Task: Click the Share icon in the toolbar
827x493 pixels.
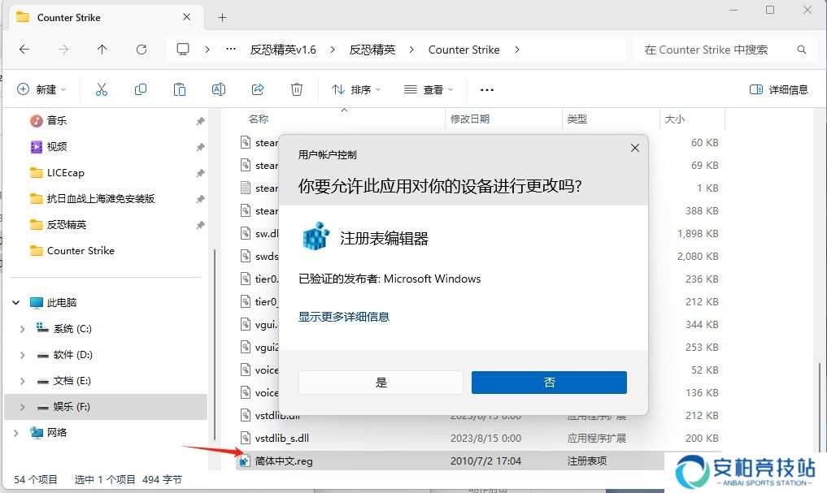Action: [258, 89]
